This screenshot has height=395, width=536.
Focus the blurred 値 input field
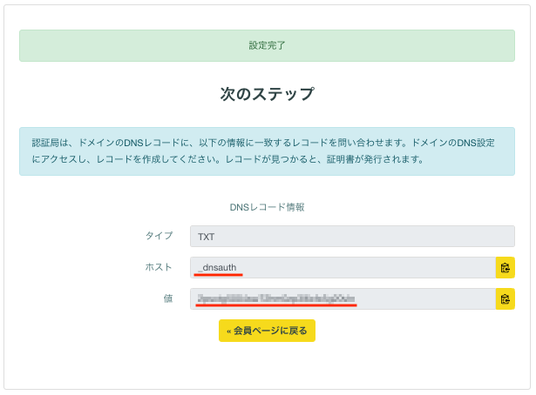pos(343,298)
